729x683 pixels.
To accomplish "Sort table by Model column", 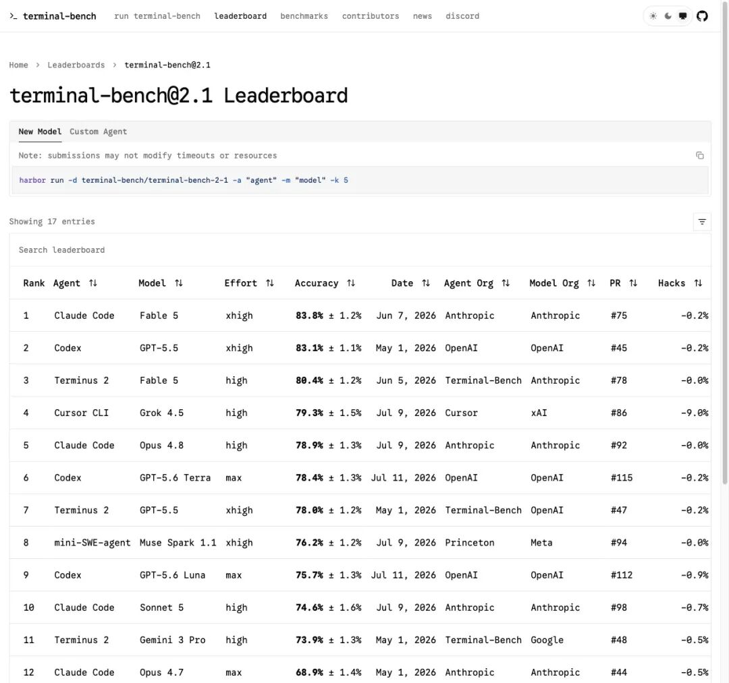I will pyautogui.click(x=178, y=283).
